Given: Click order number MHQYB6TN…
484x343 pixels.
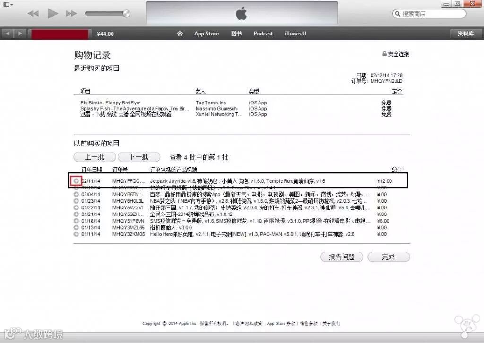Looking at the screenshot, I should [x=129, y=194].
